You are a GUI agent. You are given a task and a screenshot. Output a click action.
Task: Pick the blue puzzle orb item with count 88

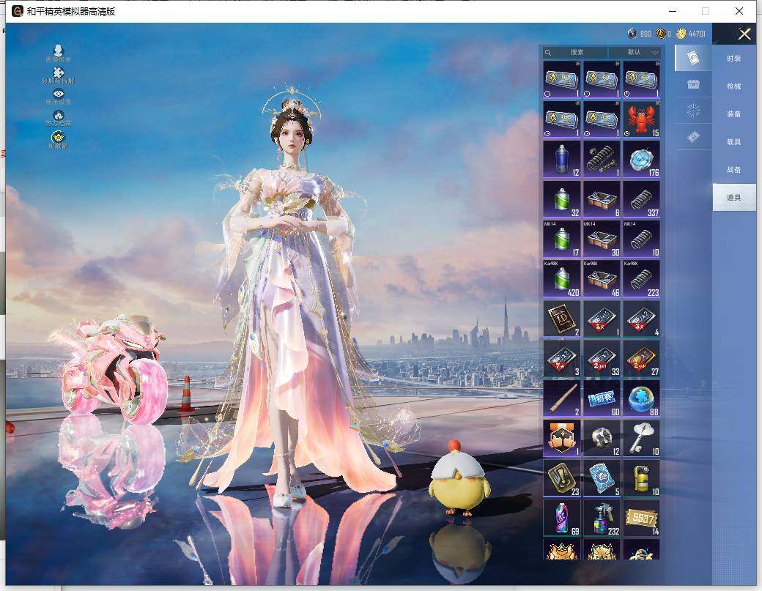point(641,398)
